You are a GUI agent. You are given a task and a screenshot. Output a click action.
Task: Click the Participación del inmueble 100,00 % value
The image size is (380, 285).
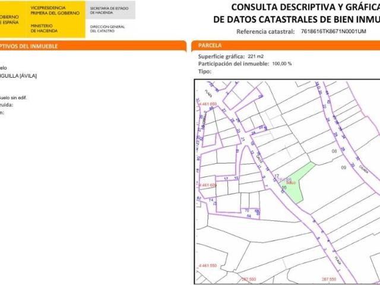[x=281, y=63]
